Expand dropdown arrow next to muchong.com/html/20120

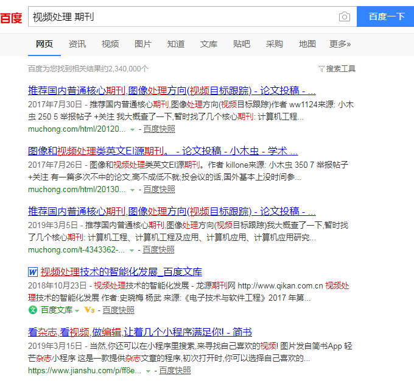tap(132, 130)
